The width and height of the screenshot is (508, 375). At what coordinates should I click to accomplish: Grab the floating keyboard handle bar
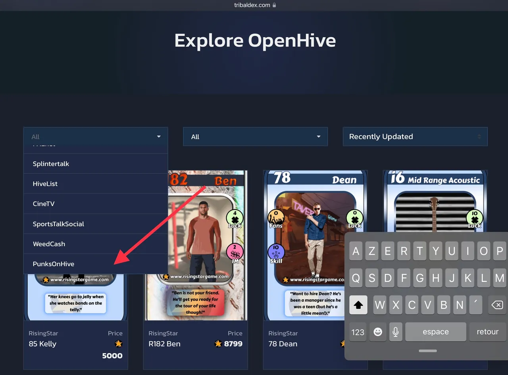tap(428, 351)
